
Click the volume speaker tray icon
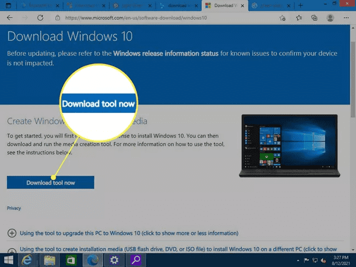(x=323, y=260)
